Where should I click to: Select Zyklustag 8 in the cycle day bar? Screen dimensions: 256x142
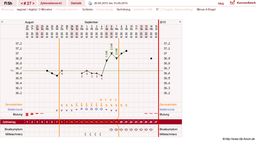point(62,122)
